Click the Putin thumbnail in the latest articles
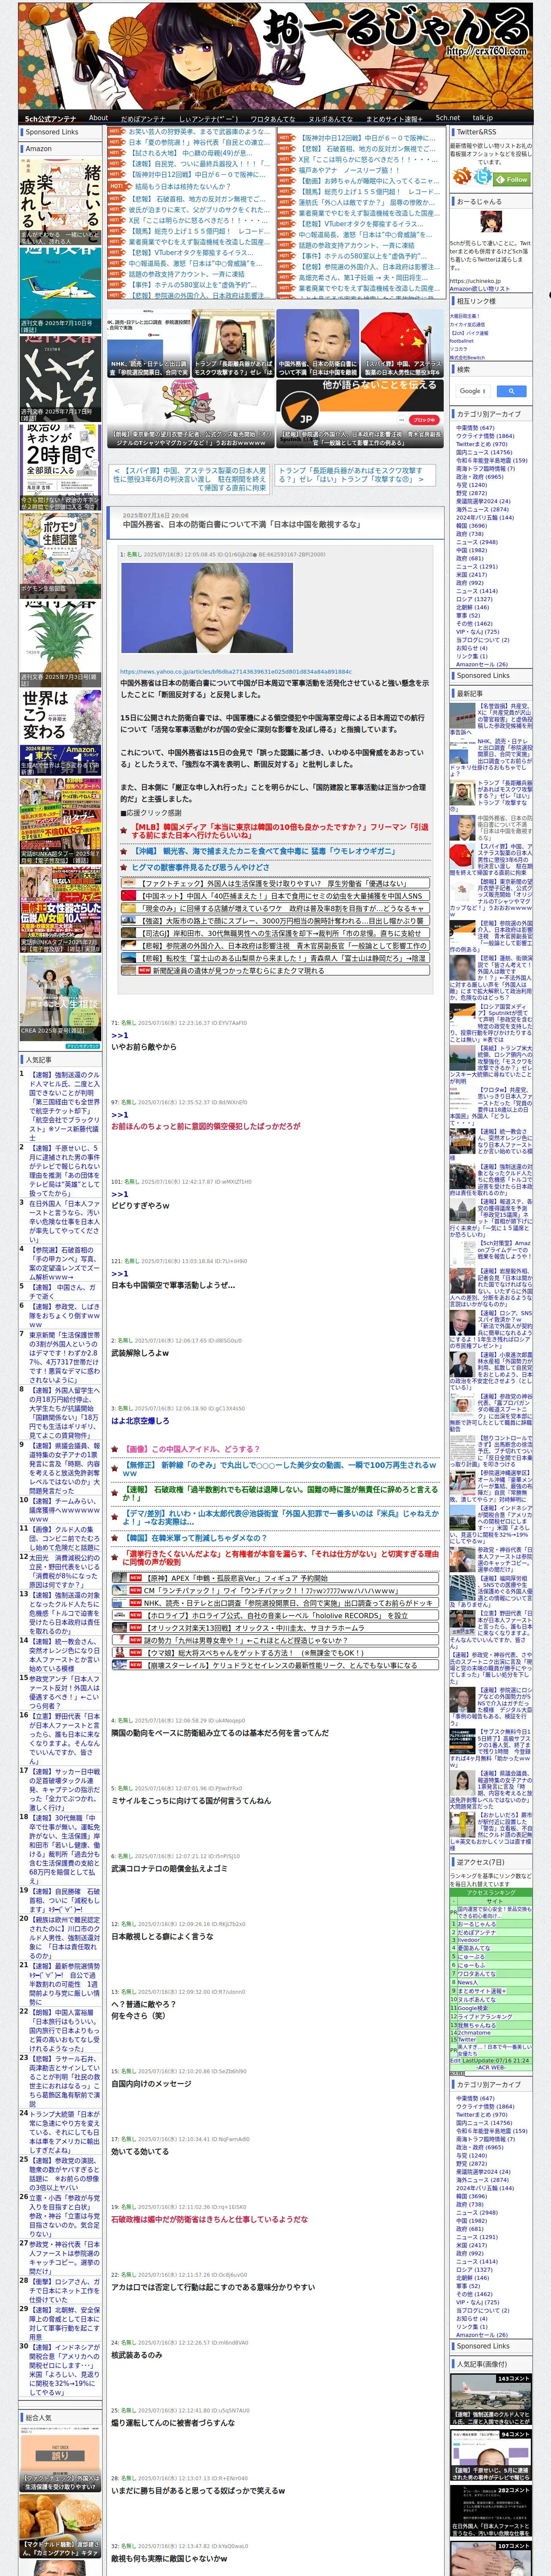Screen dimensions: 551x2576 463,1323
